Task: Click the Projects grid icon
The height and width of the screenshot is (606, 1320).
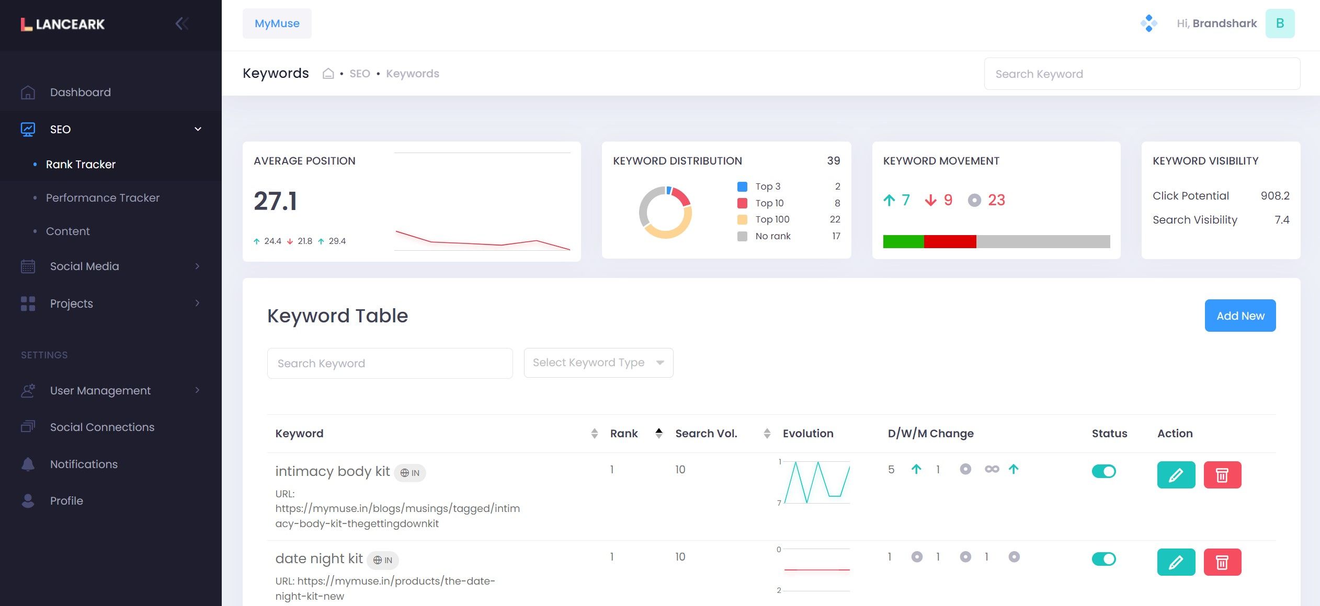Action: [28, 304]
